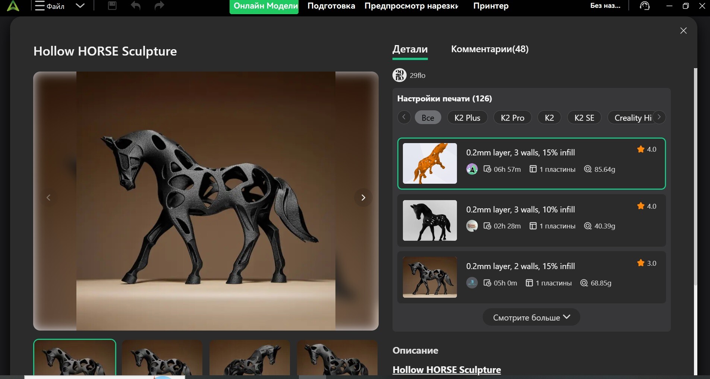
Task: Click the redo arrow icon
Action: [159, 6]
